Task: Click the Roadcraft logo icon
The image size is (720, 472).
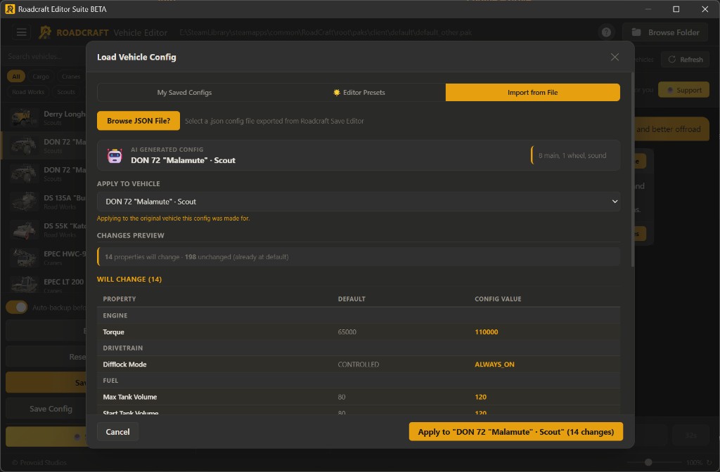Action: 45,32
